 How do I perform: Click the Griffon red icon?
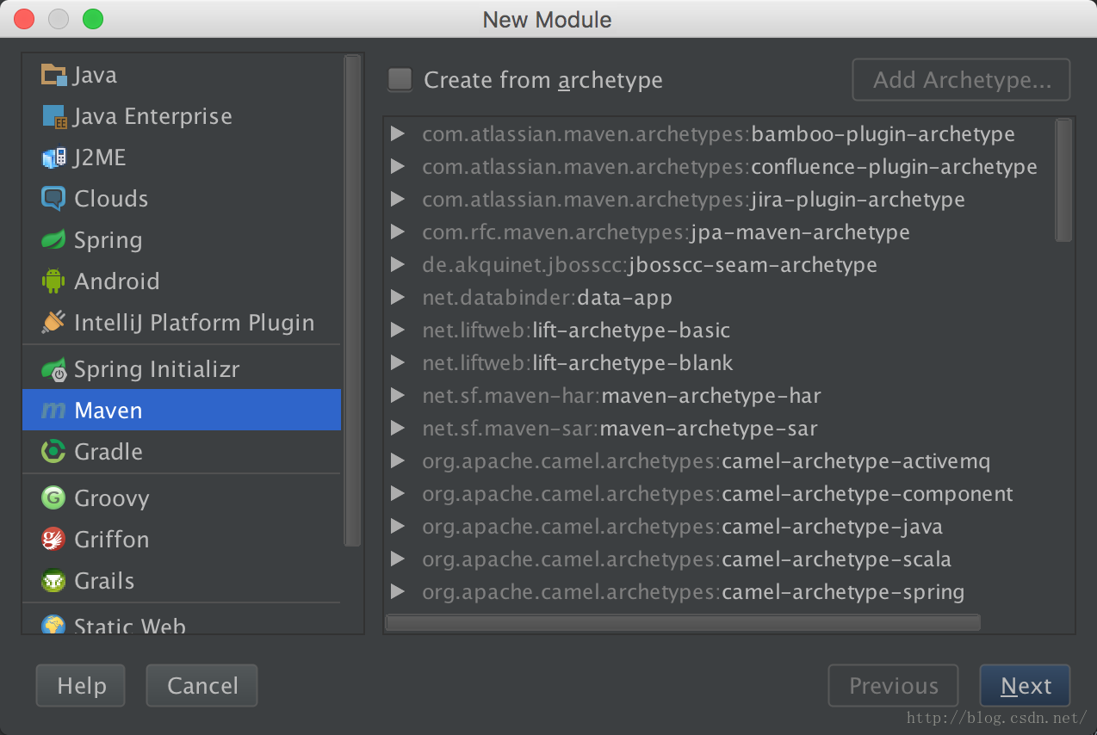(x=53, y=539)
